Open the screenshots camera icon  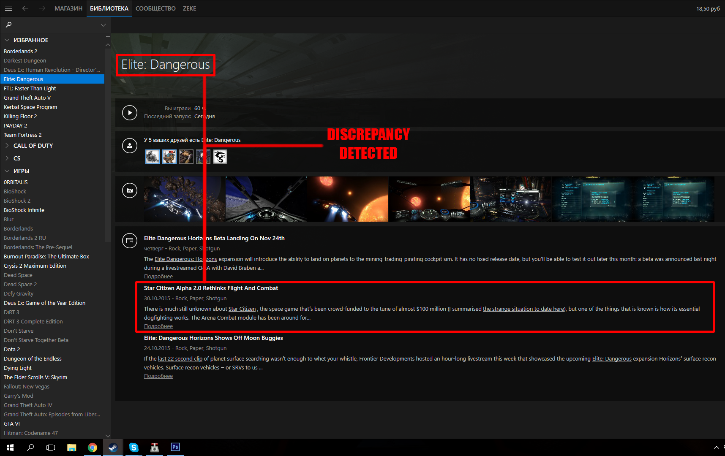tap(130, 190)
